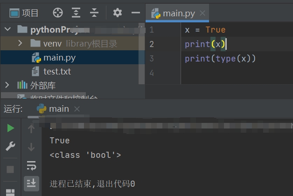Screen dimensions: 293x196
Task: Open project panel settings gear
Action: pos(118,13)
